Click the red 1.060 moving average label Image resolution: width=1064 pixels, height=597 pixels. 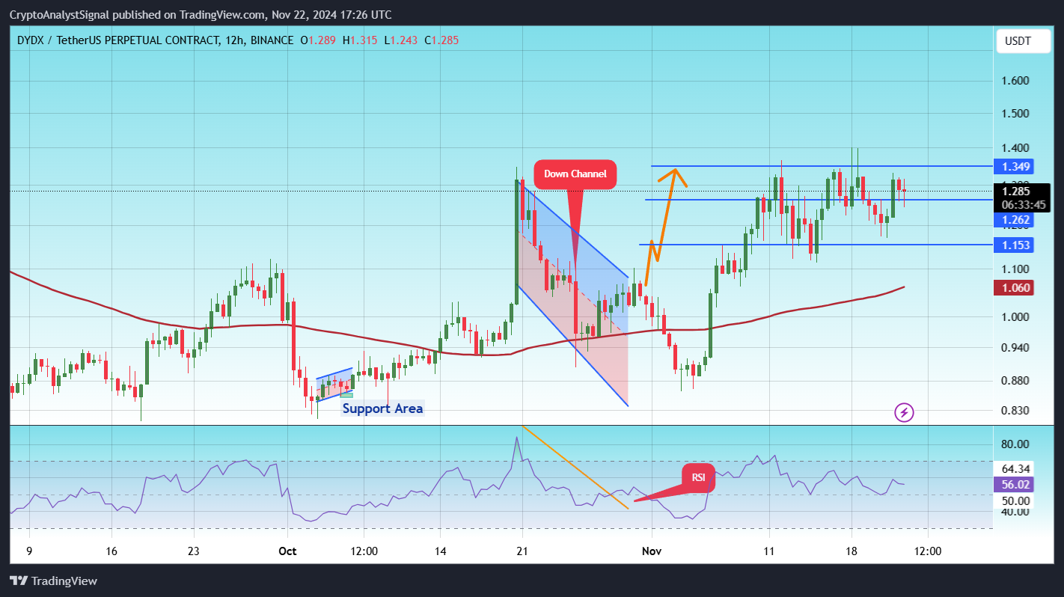1015,287
